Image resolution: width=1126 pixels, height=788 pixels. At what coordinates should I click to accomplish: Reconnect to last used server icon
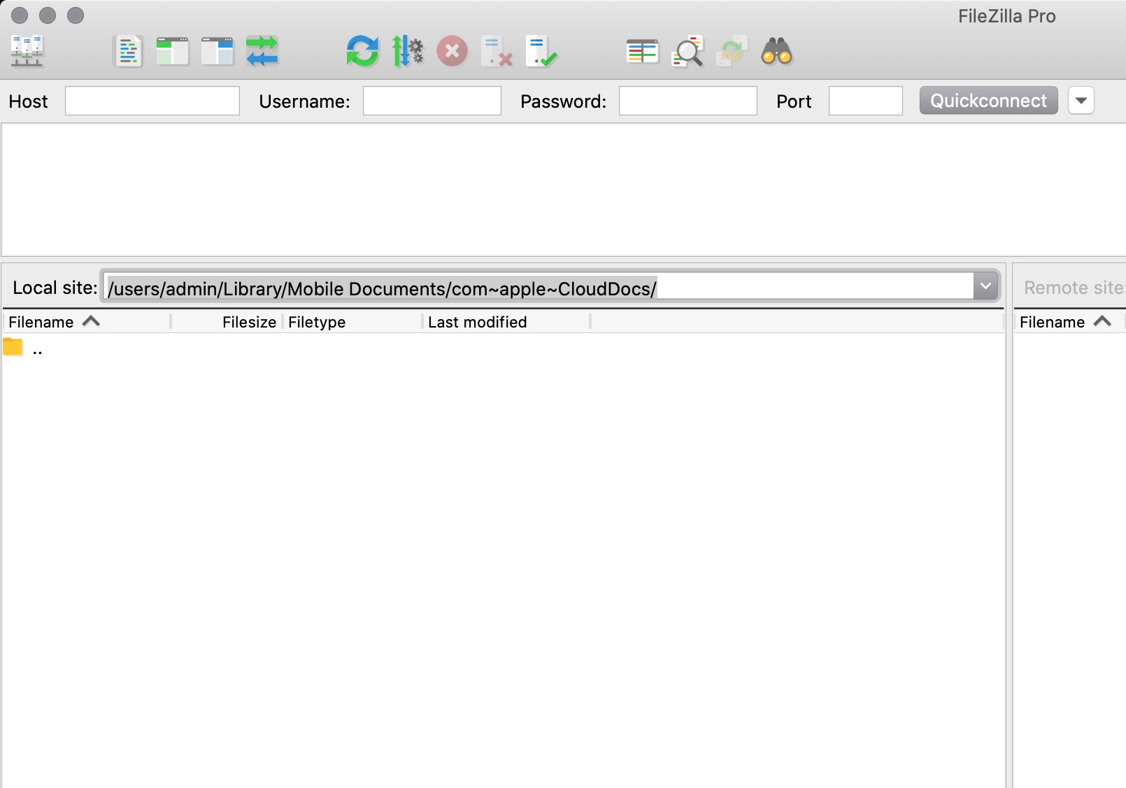point(542,52)
